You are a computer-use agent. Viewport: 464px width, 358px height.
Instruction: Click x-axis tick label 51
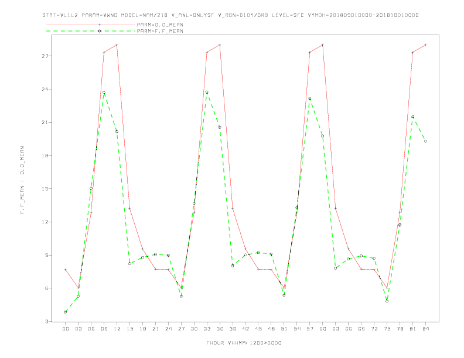point(284,329)
